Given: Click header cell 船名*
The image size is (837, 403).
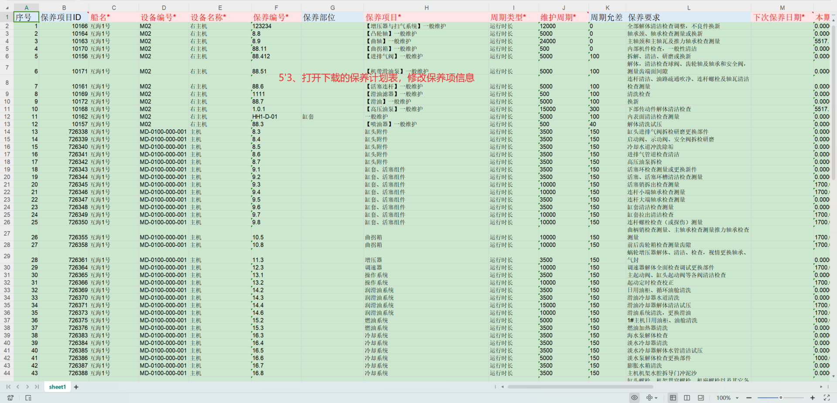Looking at the screenshot, I should [114, 17].
